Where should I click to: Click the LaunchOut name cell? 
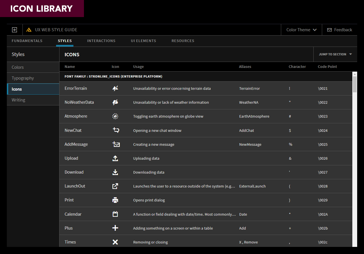tap(75, 186)
